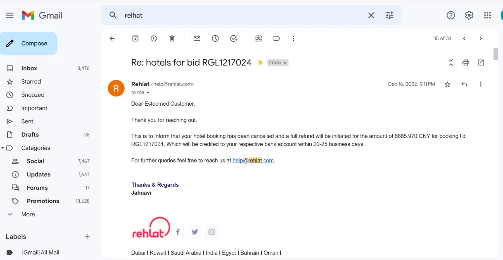Reply to Rehlat's message
Viewport: 503px width, 260px height.
pyautogui.click(x=464, y=84)
